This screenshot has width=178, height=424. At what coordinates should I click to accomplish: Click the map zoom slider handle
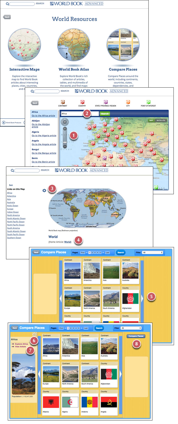tap(65, 142)
